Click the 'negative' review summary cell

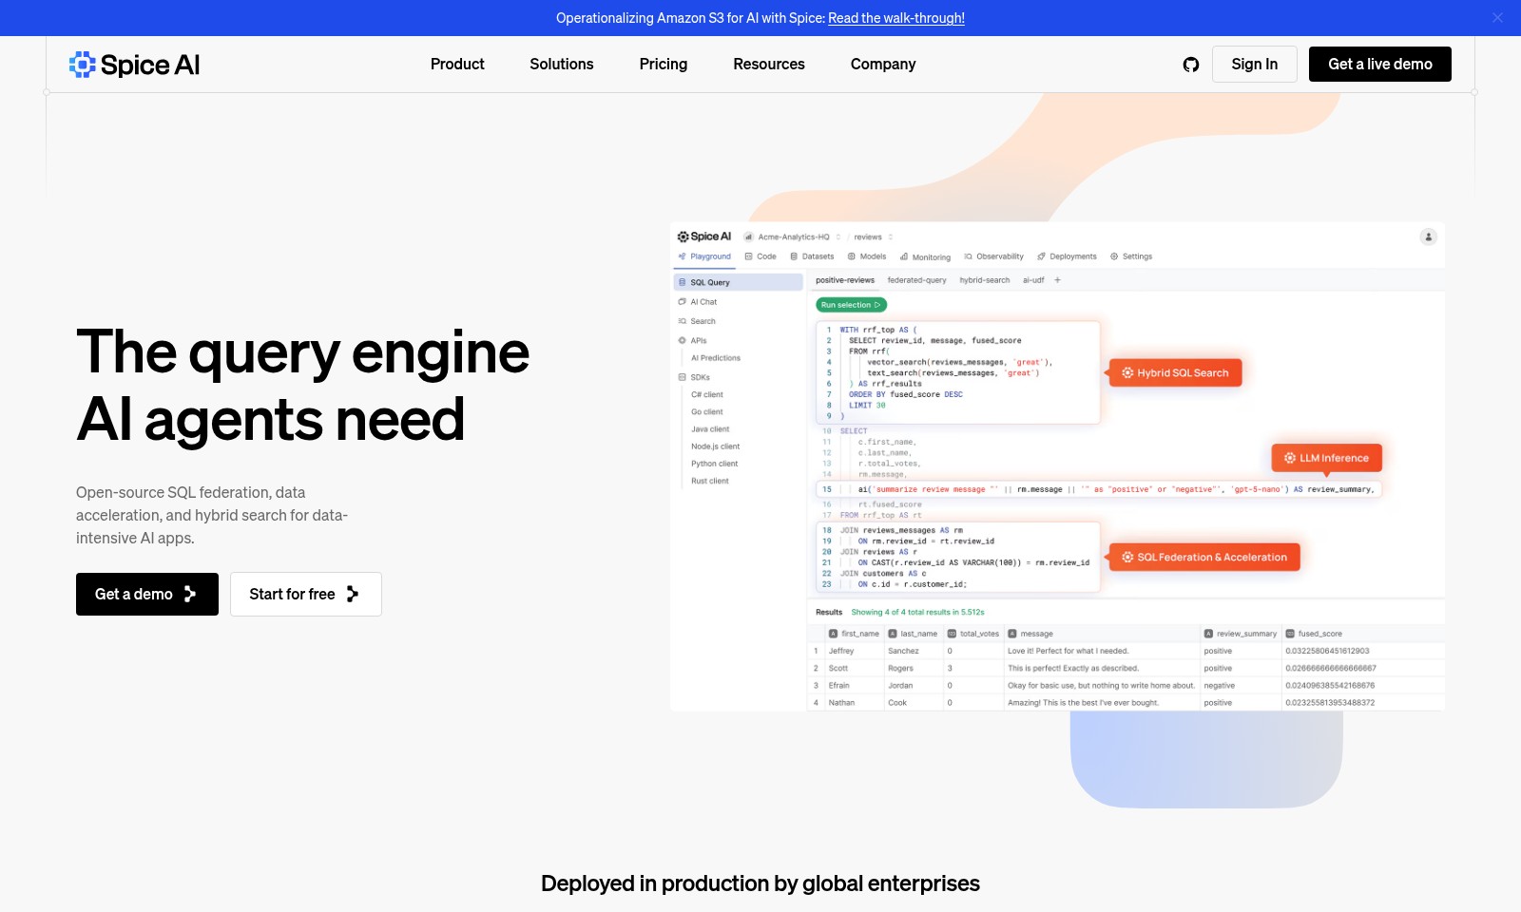[1220, 686]
